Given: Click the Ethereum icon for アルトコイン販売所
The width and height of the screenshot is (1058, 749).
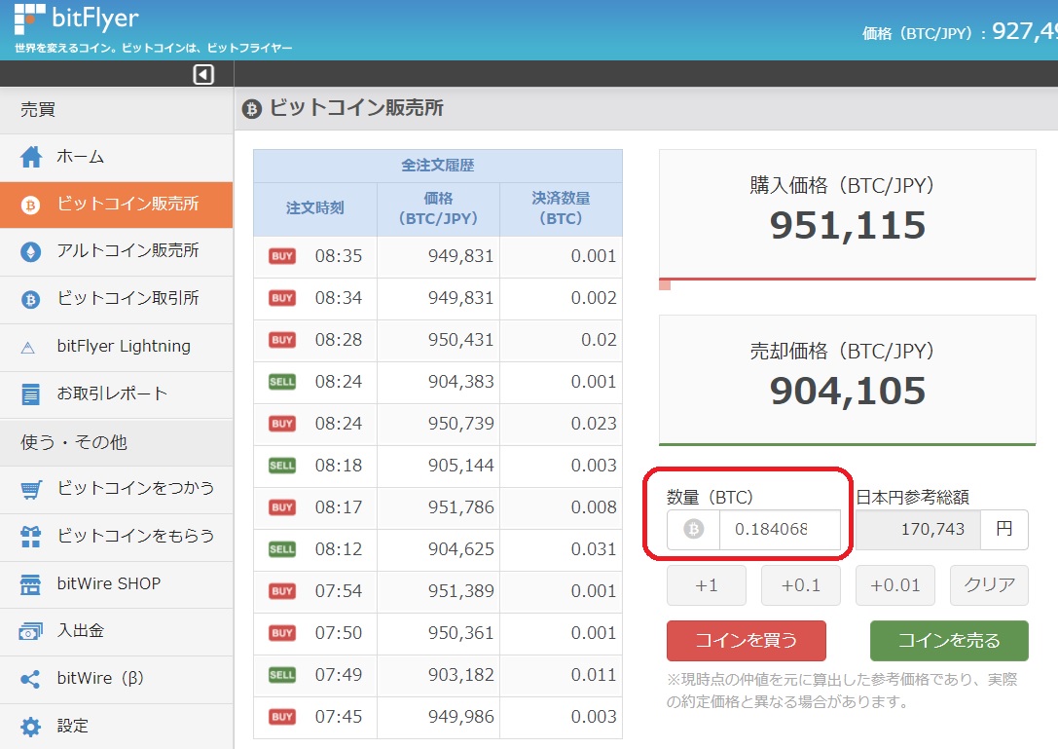Looking at the screenshot, I should [x=30, y=252].
